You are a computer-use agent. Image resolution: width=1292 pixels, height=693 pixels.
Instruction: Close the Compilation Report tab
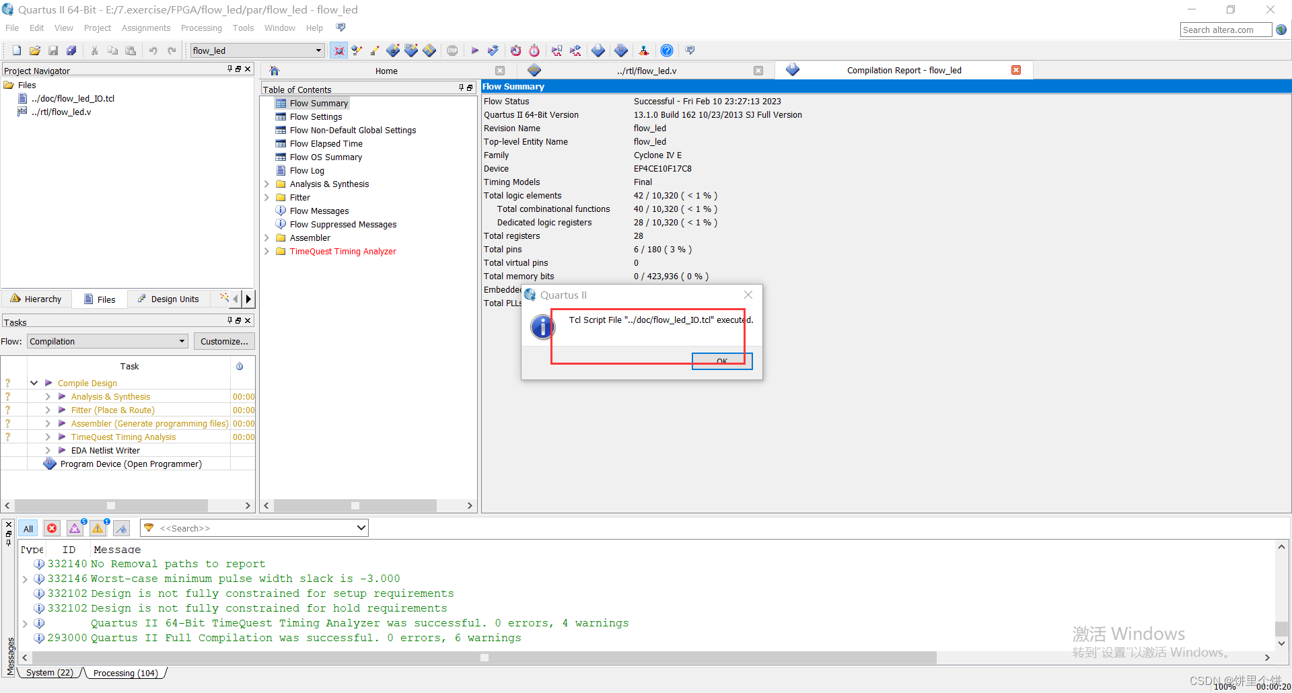[x=1016, y=70]
